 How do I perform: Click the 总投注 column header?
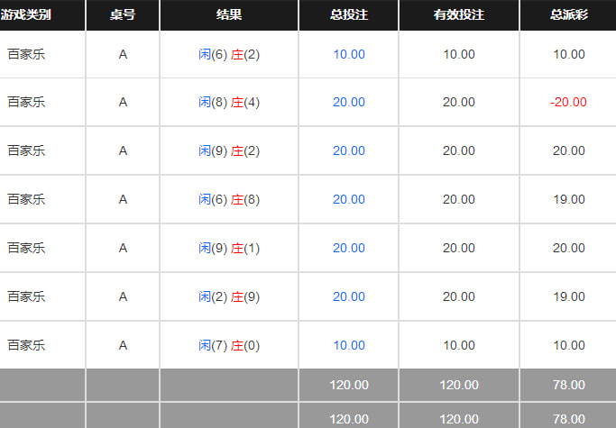(x=349, y=15)
